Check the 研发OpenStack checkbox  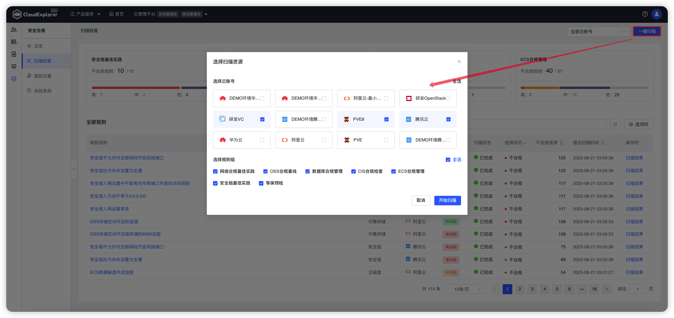(448, 99)
